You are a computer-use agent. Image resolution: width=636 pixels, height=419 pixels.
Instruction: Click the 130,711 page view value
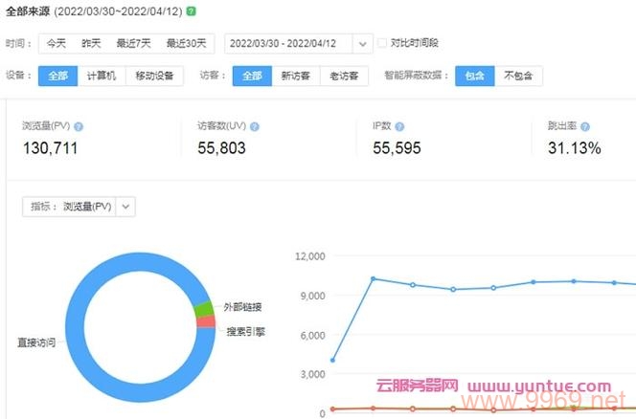(x=51, y=148)
